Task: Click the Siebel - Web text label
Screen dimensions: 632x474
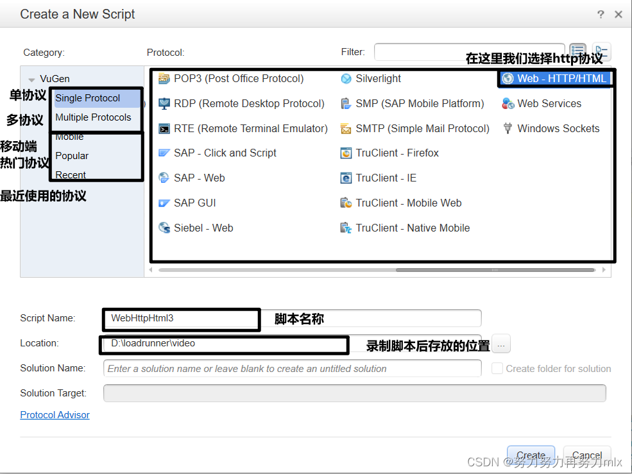Action: [203, 228]
